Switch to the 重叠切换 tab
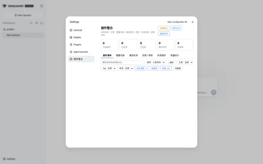 pos(120,55)
